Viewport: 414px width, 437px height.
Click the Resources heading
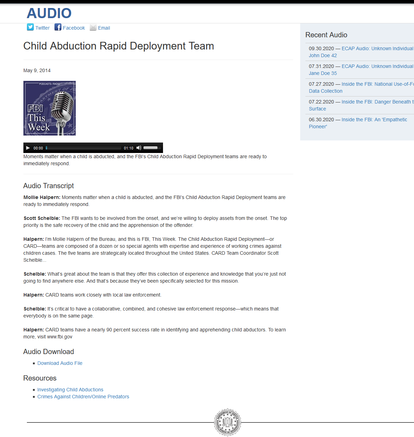40,378
